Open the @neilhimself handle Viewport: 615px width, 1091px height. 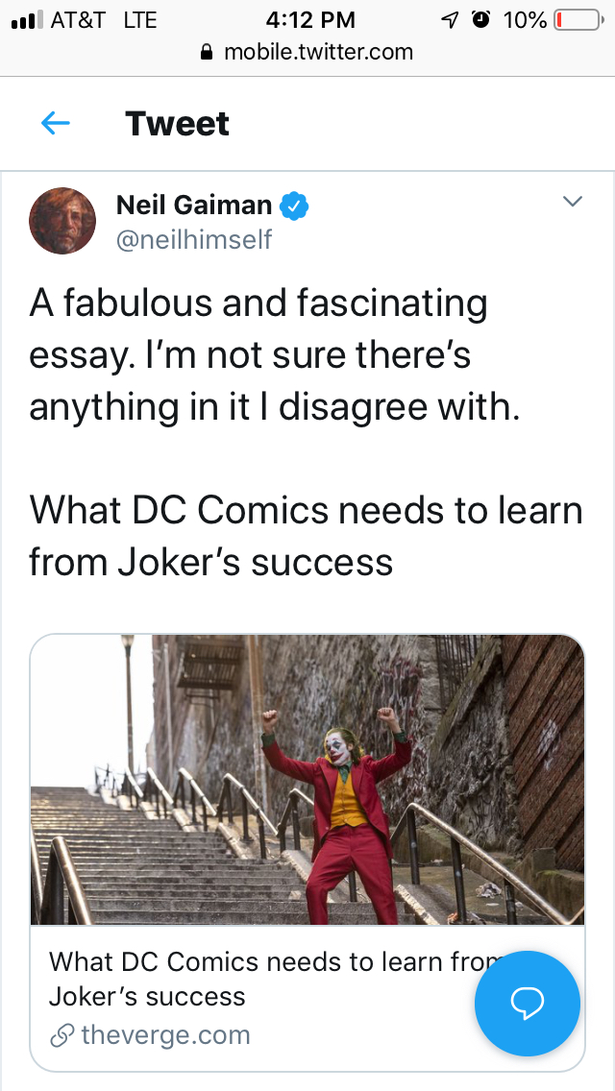click(194, 239)
